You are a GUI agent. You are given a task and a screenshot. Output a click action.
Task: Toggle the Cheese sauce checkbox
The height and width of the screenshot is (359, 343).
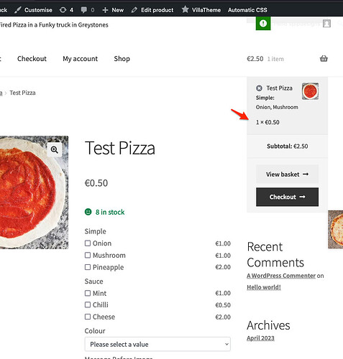point(88,317)
